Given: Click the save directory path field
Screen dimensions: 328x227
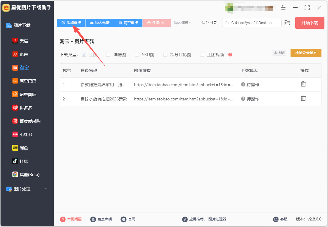Looking at the screenshot, I should pyautogui.click(x=252, y=23).
